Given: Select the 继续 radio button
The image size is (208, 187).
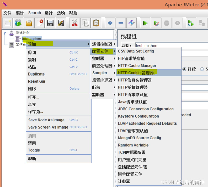Looking at the screenshot, I should click(x=184, y=69).
